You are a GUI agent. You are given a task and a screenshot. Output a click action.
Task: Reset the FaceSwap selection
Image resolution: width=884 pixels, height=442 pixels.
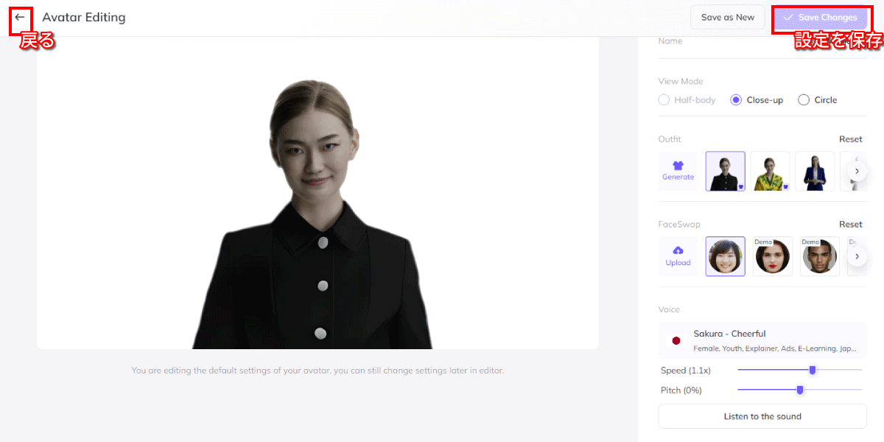[851, 224]
